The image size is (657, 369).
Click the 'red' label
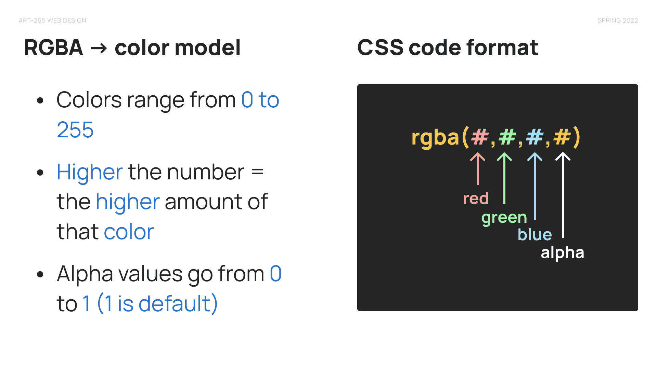[x=476, y=198]
